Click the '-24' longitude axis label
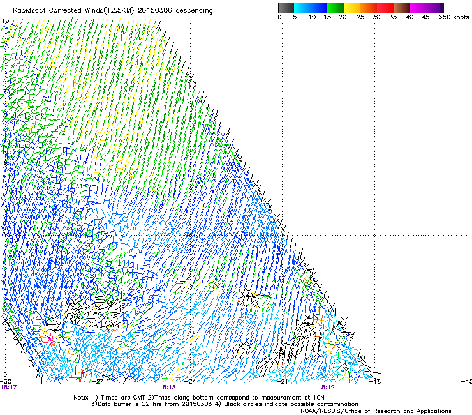The image size is (472, 415). (190, 382)
